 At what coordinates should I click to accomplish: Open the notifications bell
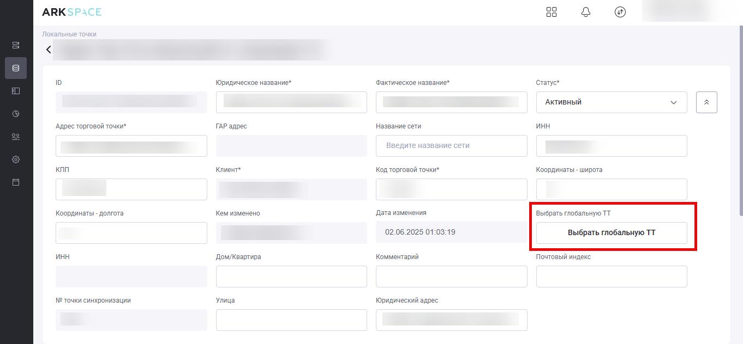[586, 12]
